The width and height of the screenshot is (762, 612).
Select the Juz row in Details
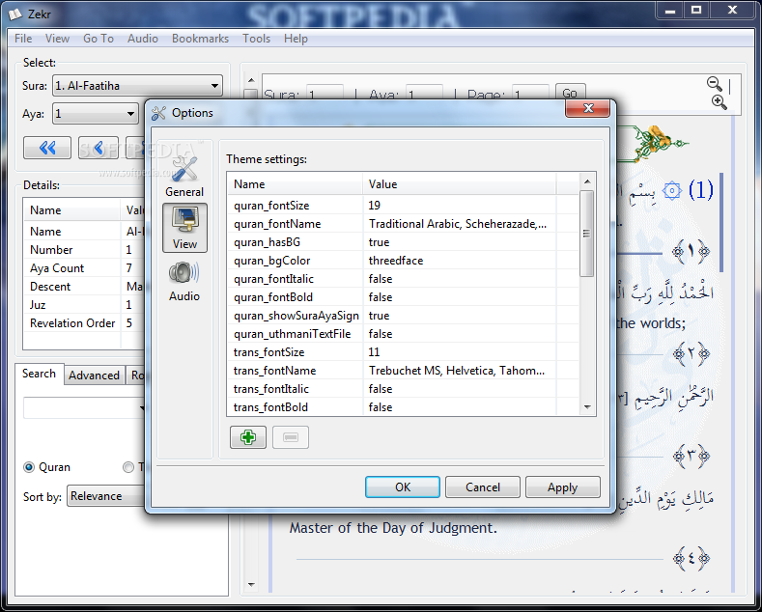pyautogui.click(x=84, y=305)
